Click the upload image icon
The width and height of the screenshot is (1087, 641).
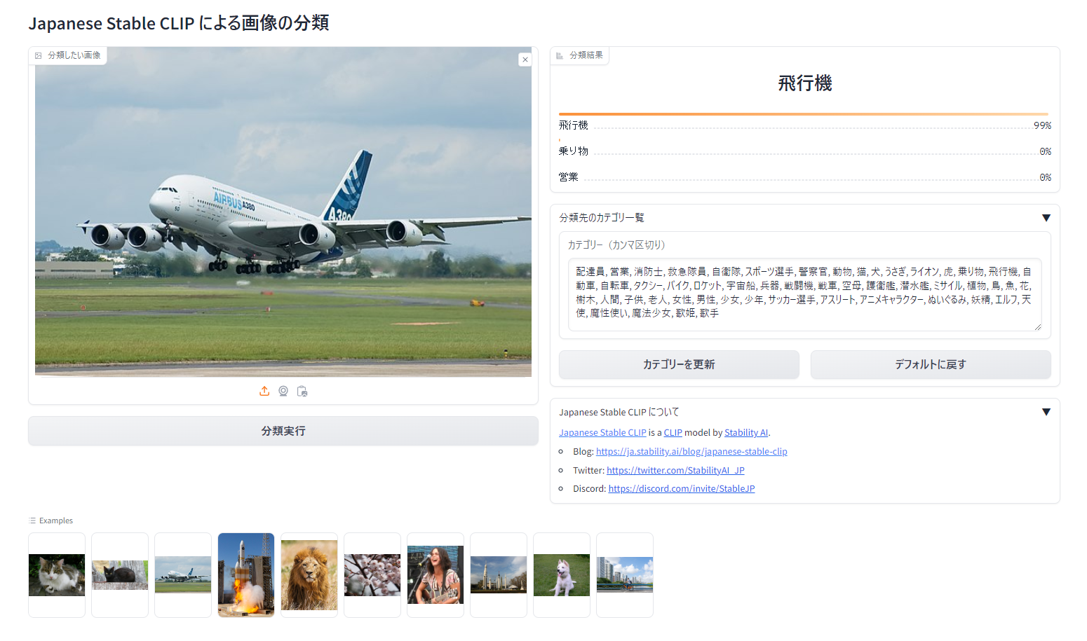(x=264, y=391)
